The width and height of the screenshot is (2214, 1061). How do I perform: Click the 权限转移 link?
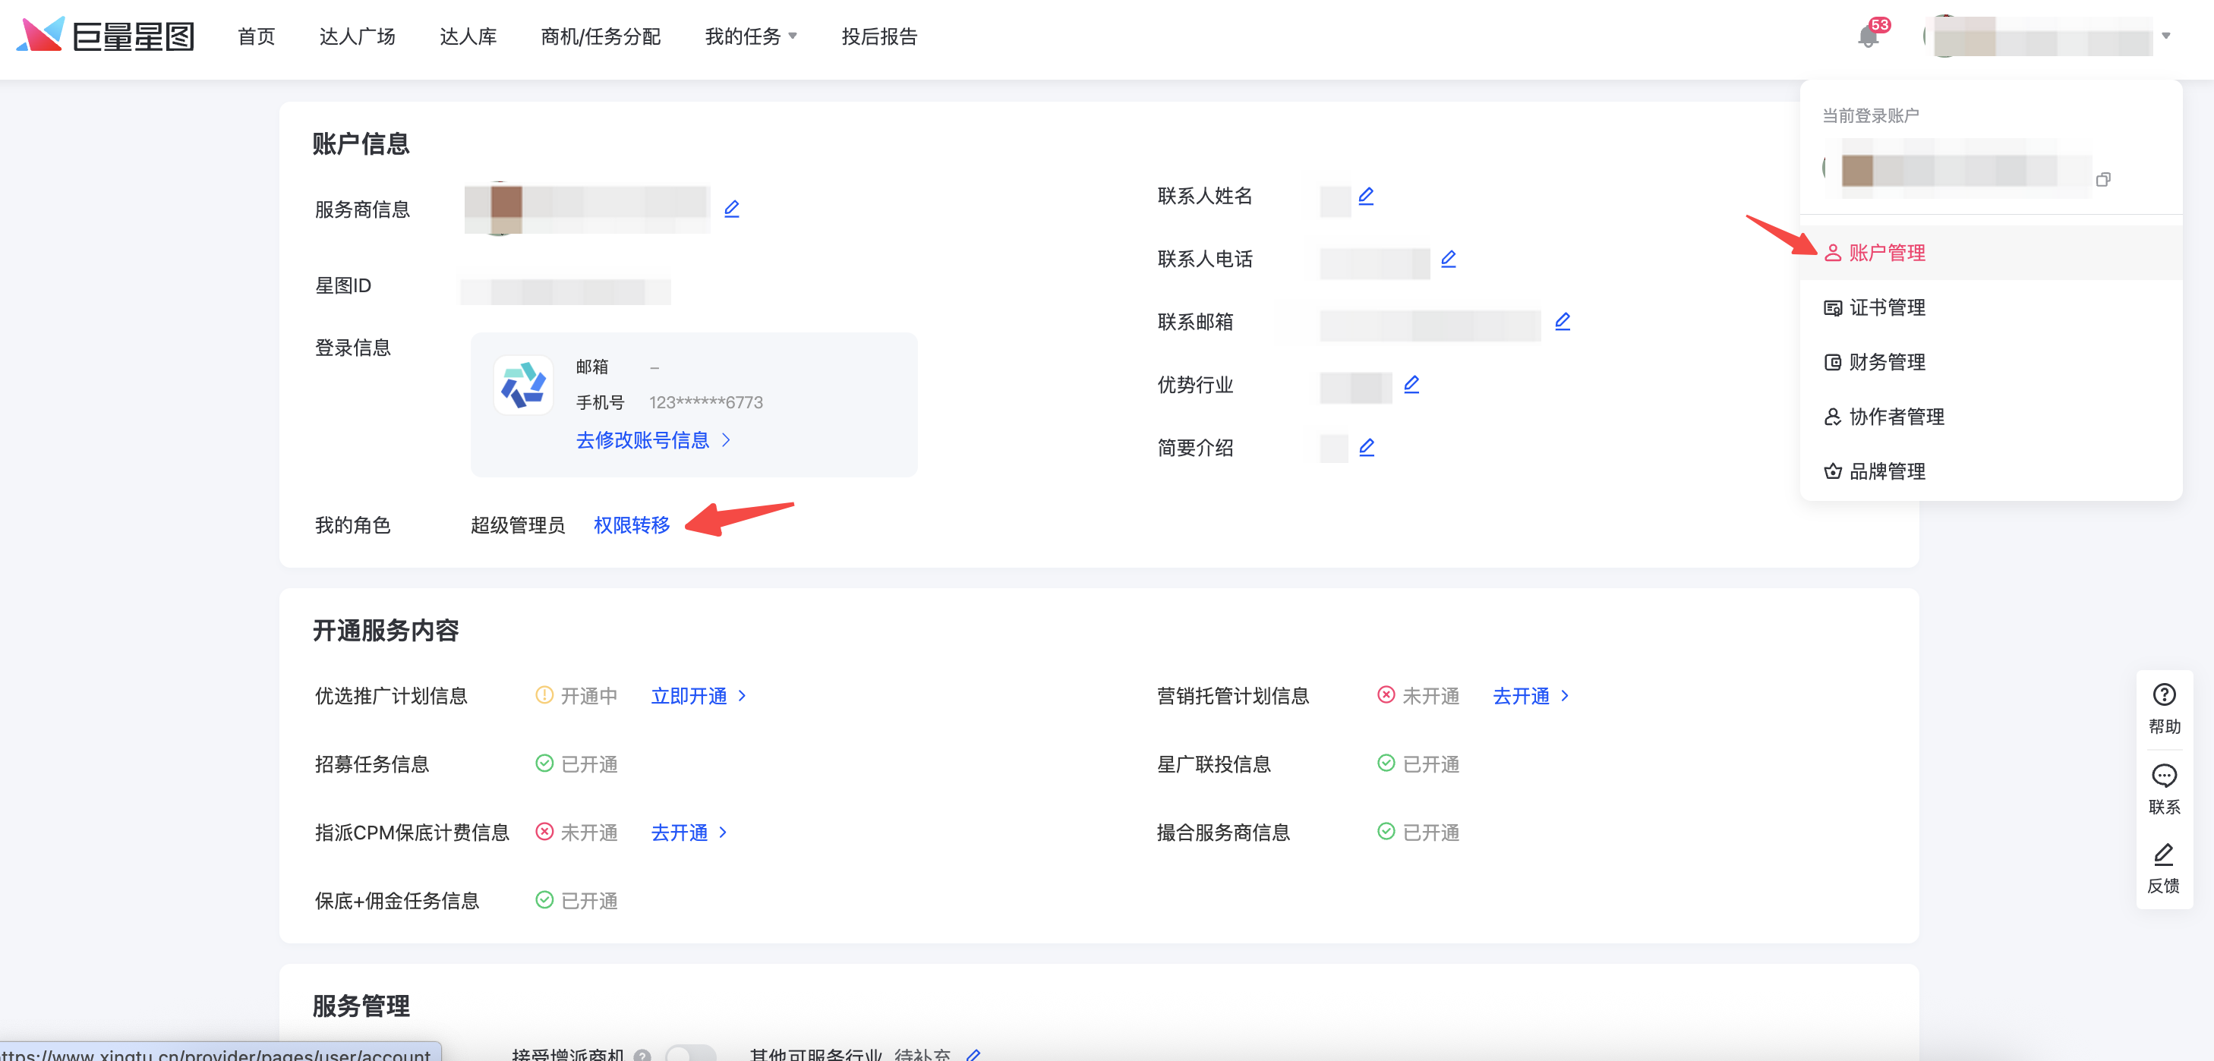coord(631,525)
